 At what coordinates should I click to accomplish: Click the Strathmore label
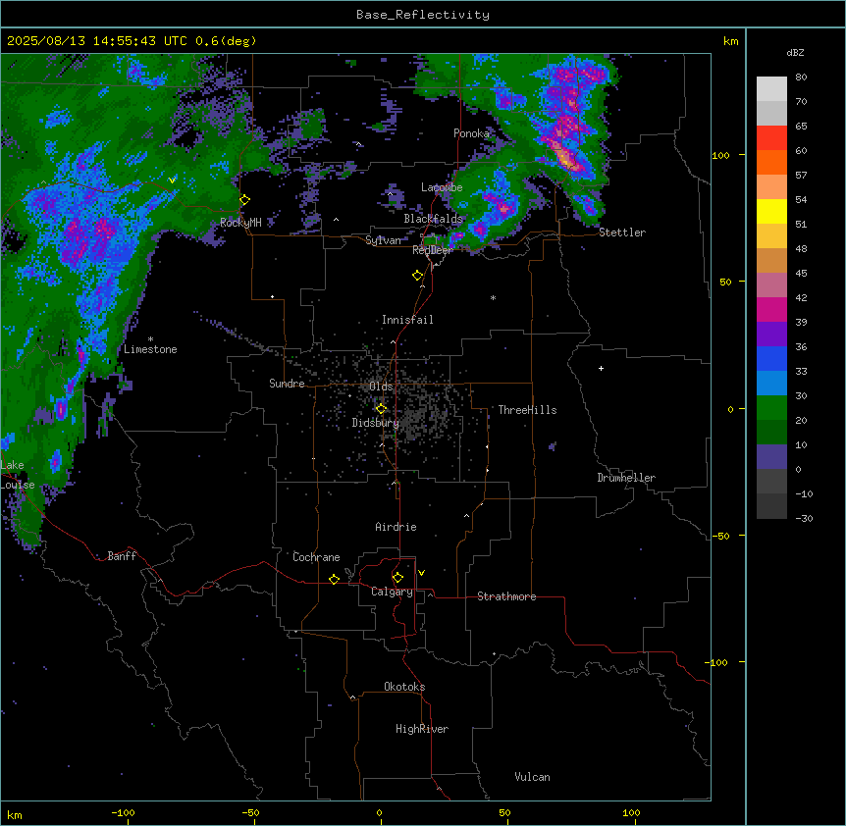coord(506,596)
